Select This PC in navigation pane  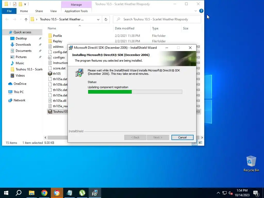pyautogui.click(x=19, y=92)
